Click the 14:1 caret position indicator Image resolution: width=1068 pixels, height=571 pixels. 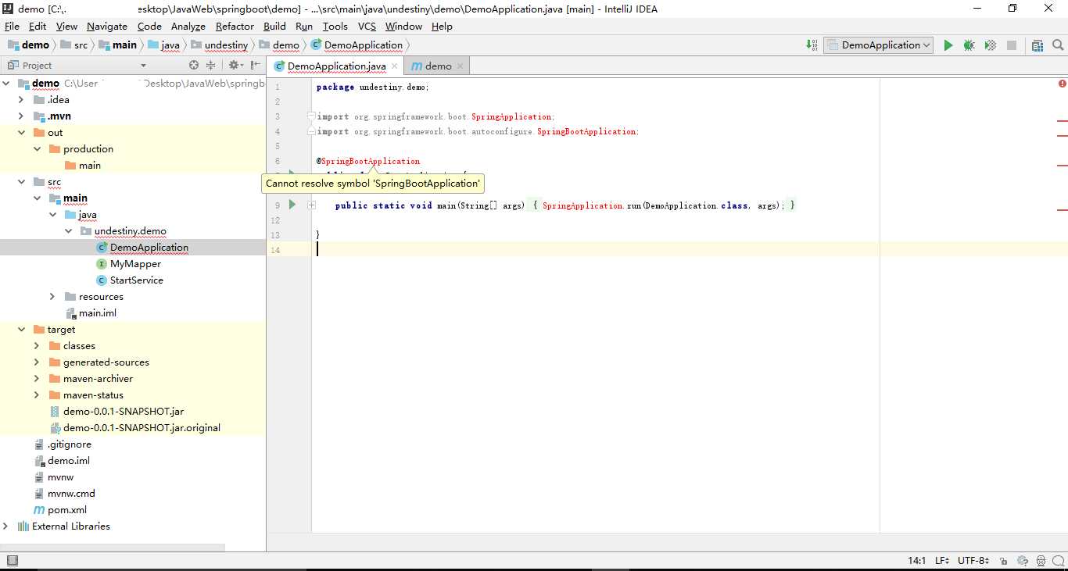(x=917, y=561)
